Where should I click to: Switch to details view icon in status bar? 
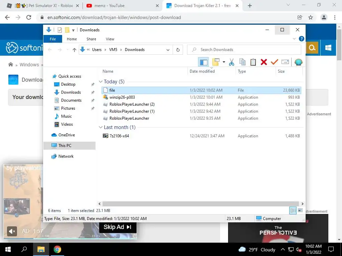[293, 211]
